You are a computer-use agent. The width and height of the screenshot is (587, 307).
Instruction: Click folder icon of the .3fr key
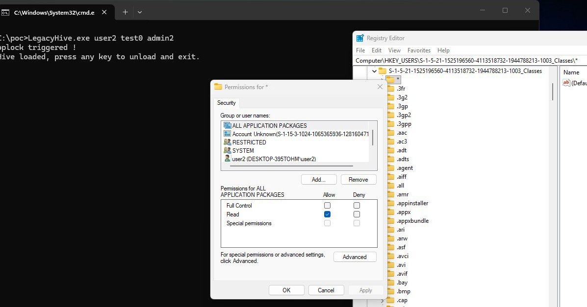point(391,89)
